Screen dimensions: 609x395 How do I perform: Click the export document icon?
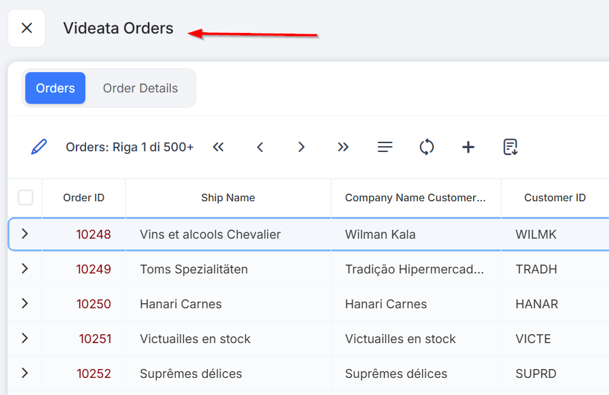510,147
